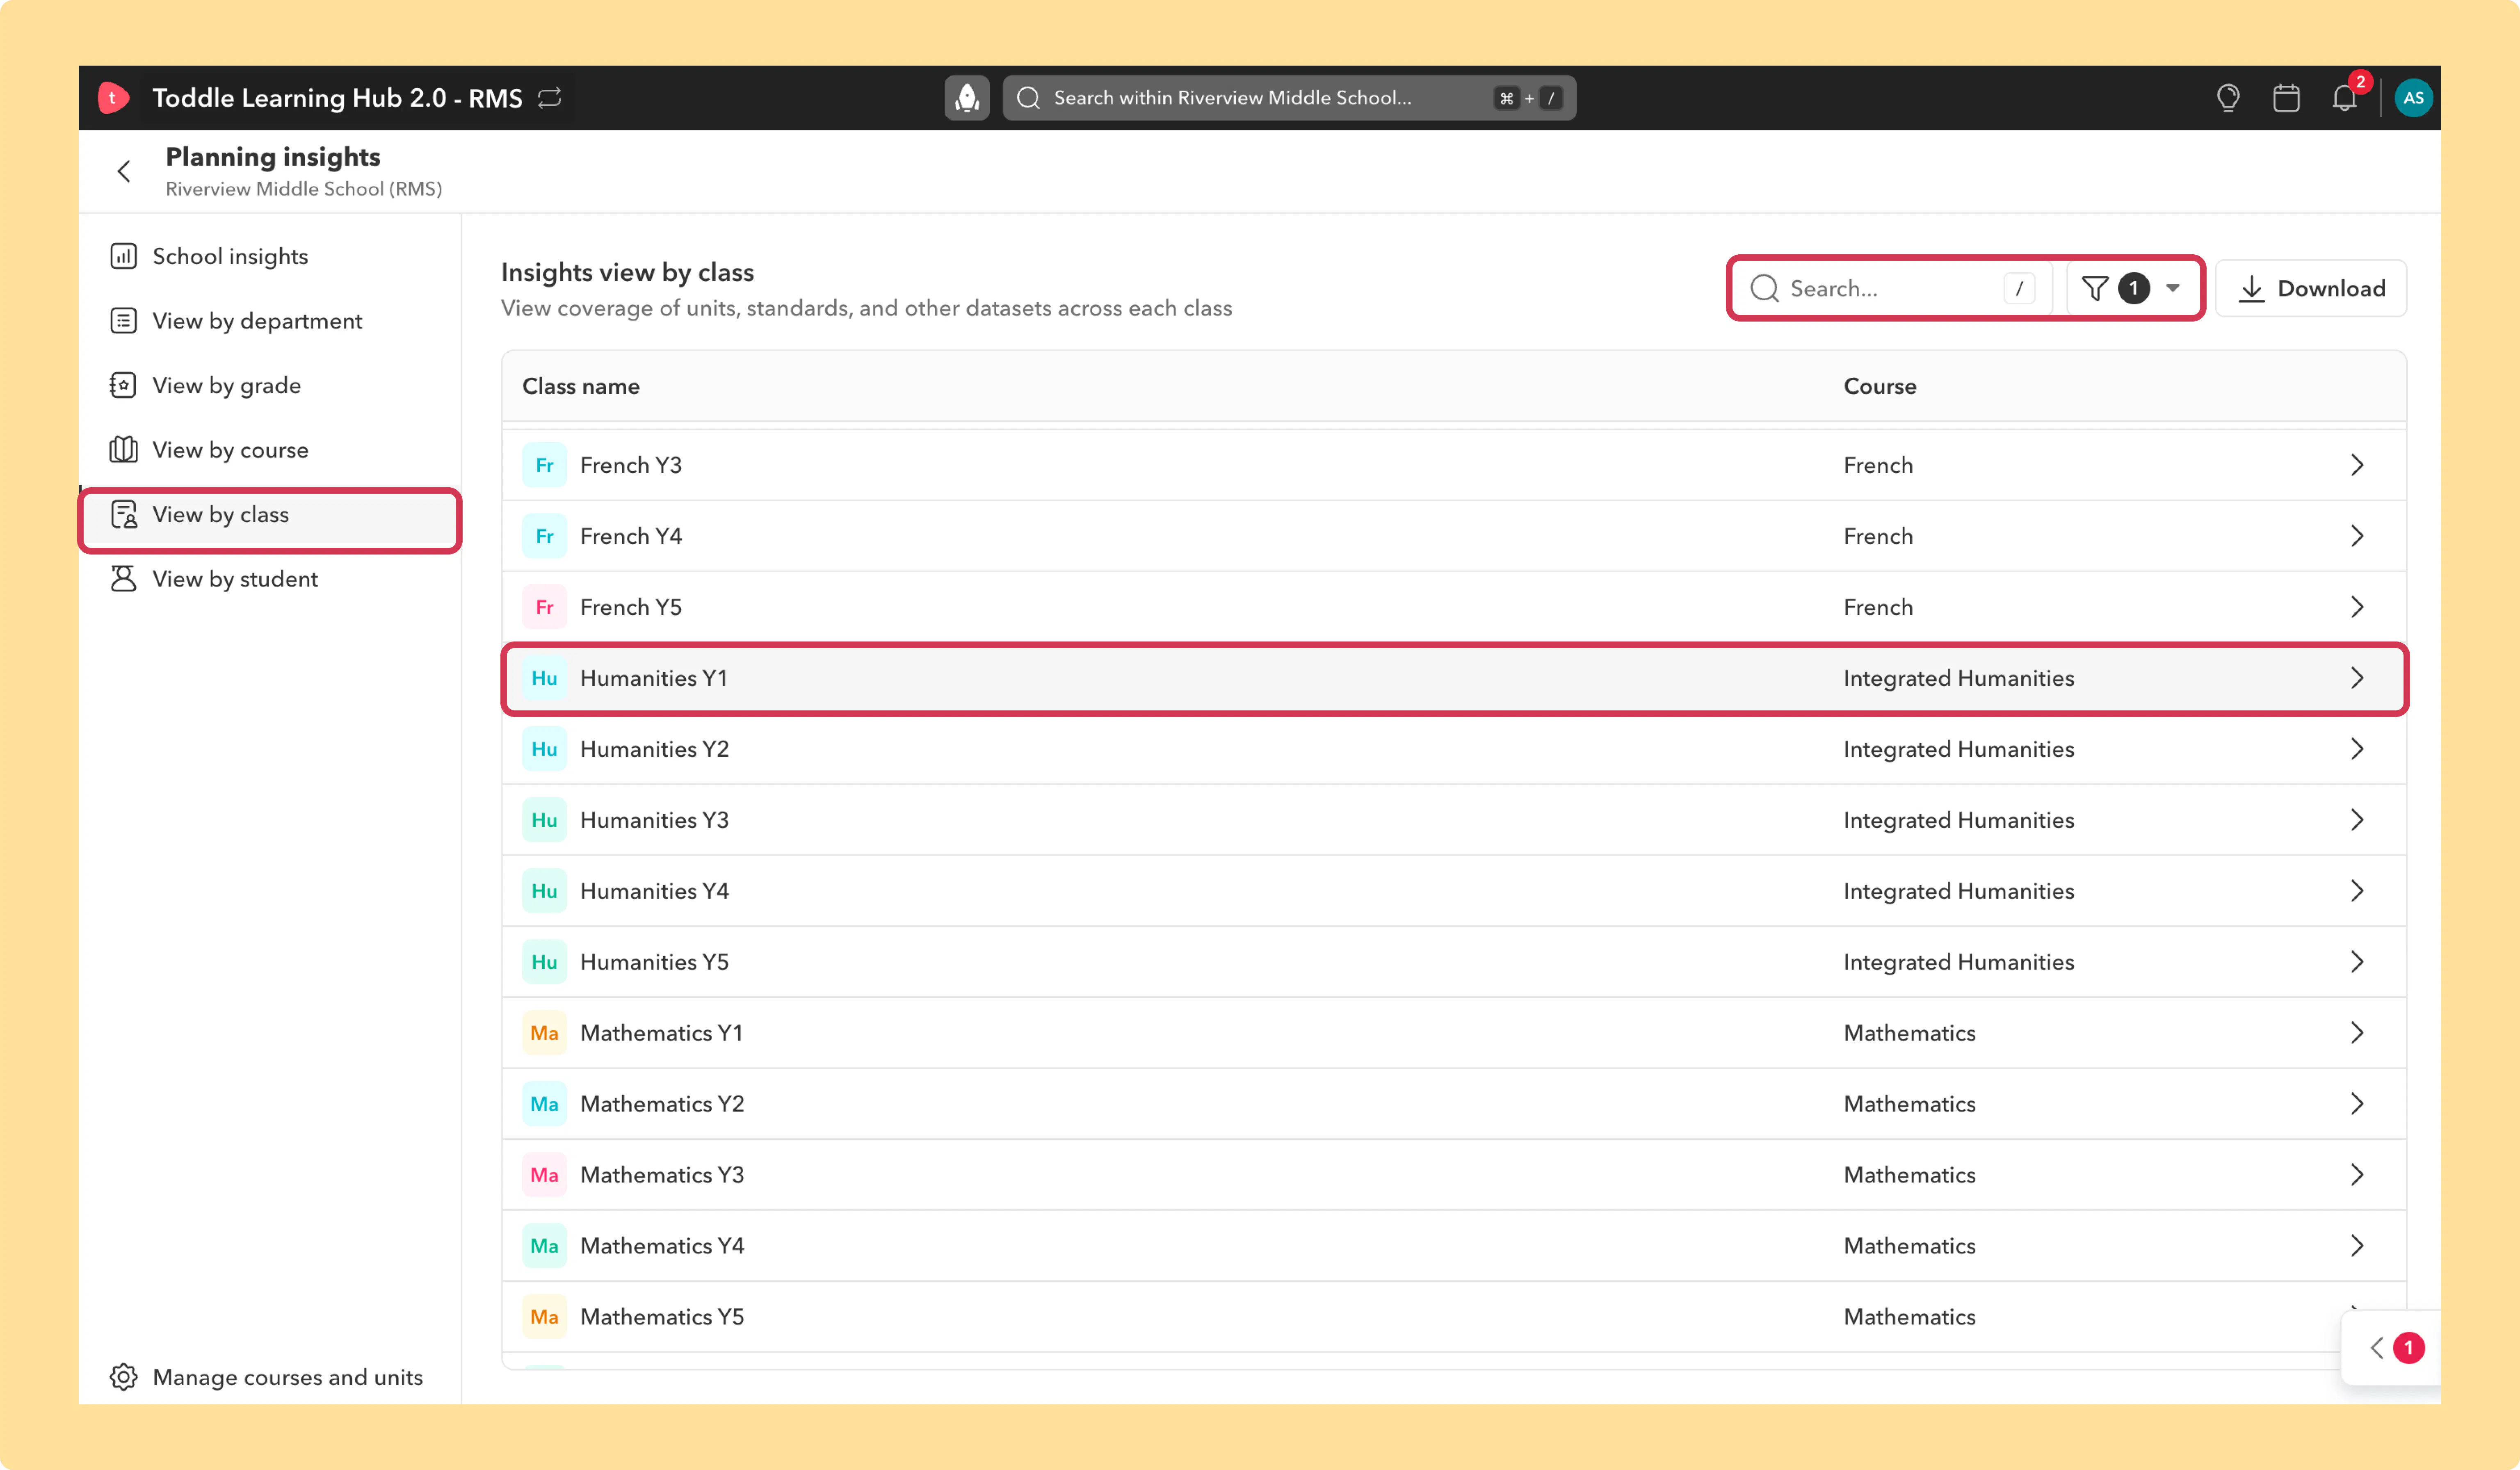The width and height of the screenshot is (2520, 1470).
Task: Click the AS profile avatar
Action: pyautogui.click(x=2413, y=98)
